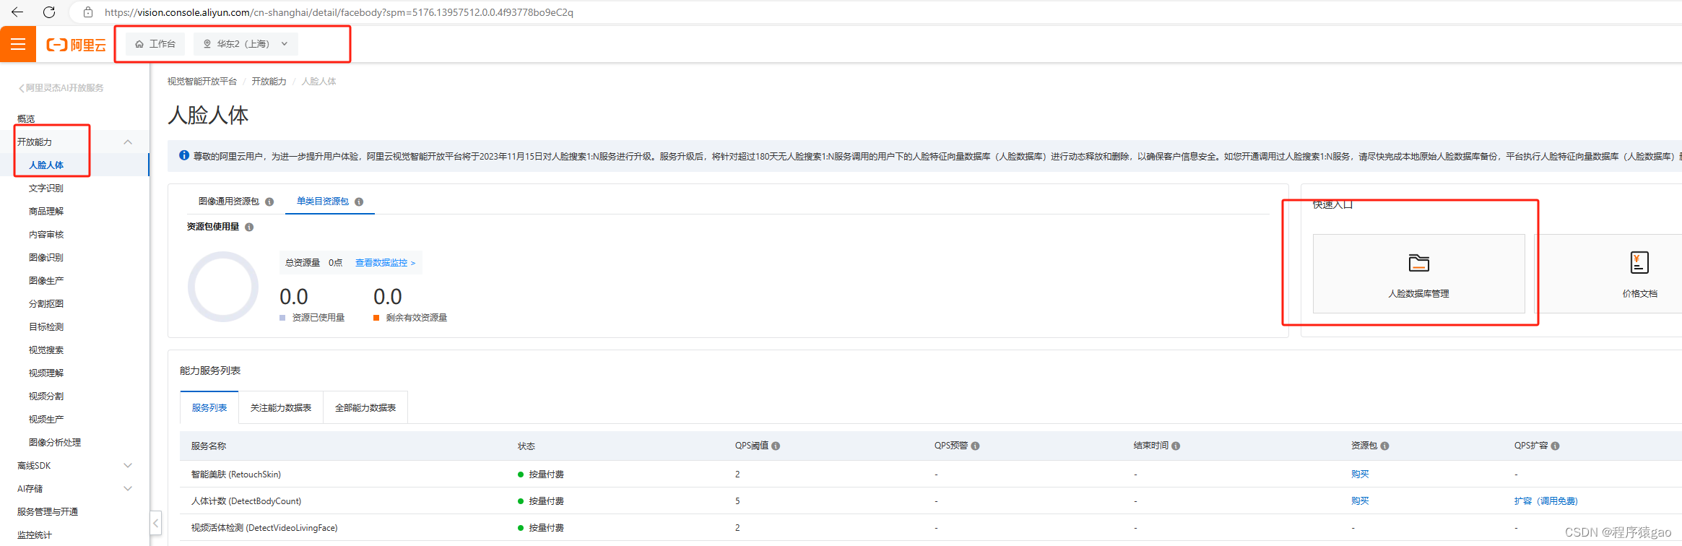This screenshot has height=546, width=1682.
Task: Click 扩容（调用免费）for 人体计数
Action: (x=1546, y=501)
